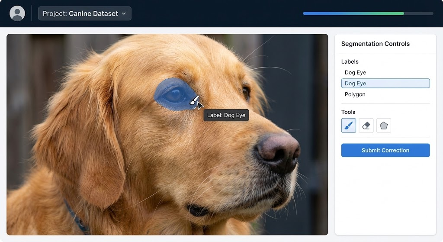
Task: Select the Brush tool
Action: tap(349, 126)
